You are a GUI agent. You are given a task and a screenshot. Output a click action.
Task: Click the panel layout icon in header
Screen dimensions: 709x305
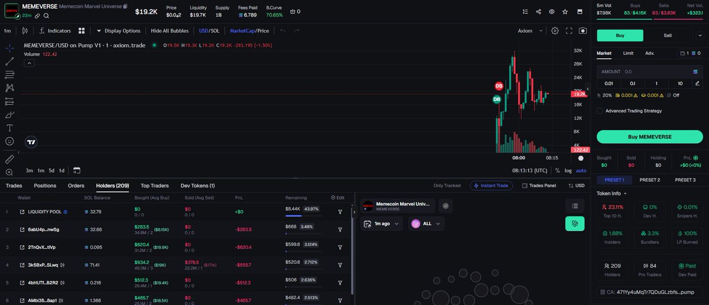tap(580, 11)
